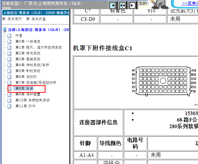Click the page icon beside 第3章 悬架系统
Image resolution: width=198 pixels, height=164 pixels.
click(x=9, y=59)
